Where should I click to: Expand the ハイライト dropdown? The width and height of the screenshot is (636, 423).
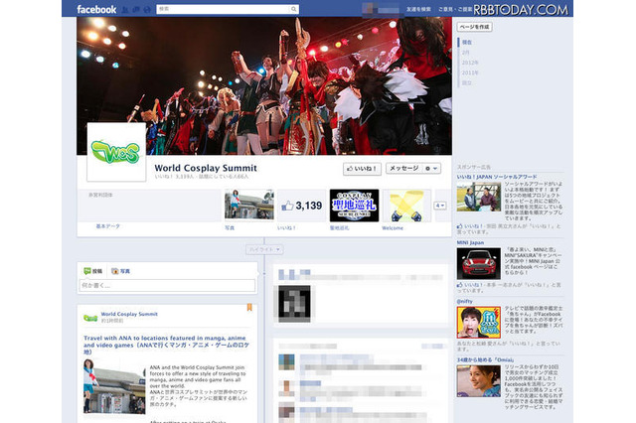[264, 249]
